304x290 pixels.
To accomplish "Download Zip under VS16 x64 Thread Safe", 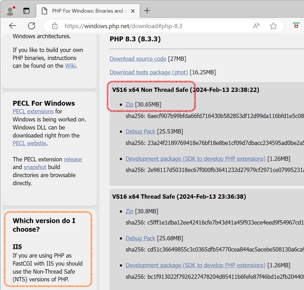I will pos(129,211).
